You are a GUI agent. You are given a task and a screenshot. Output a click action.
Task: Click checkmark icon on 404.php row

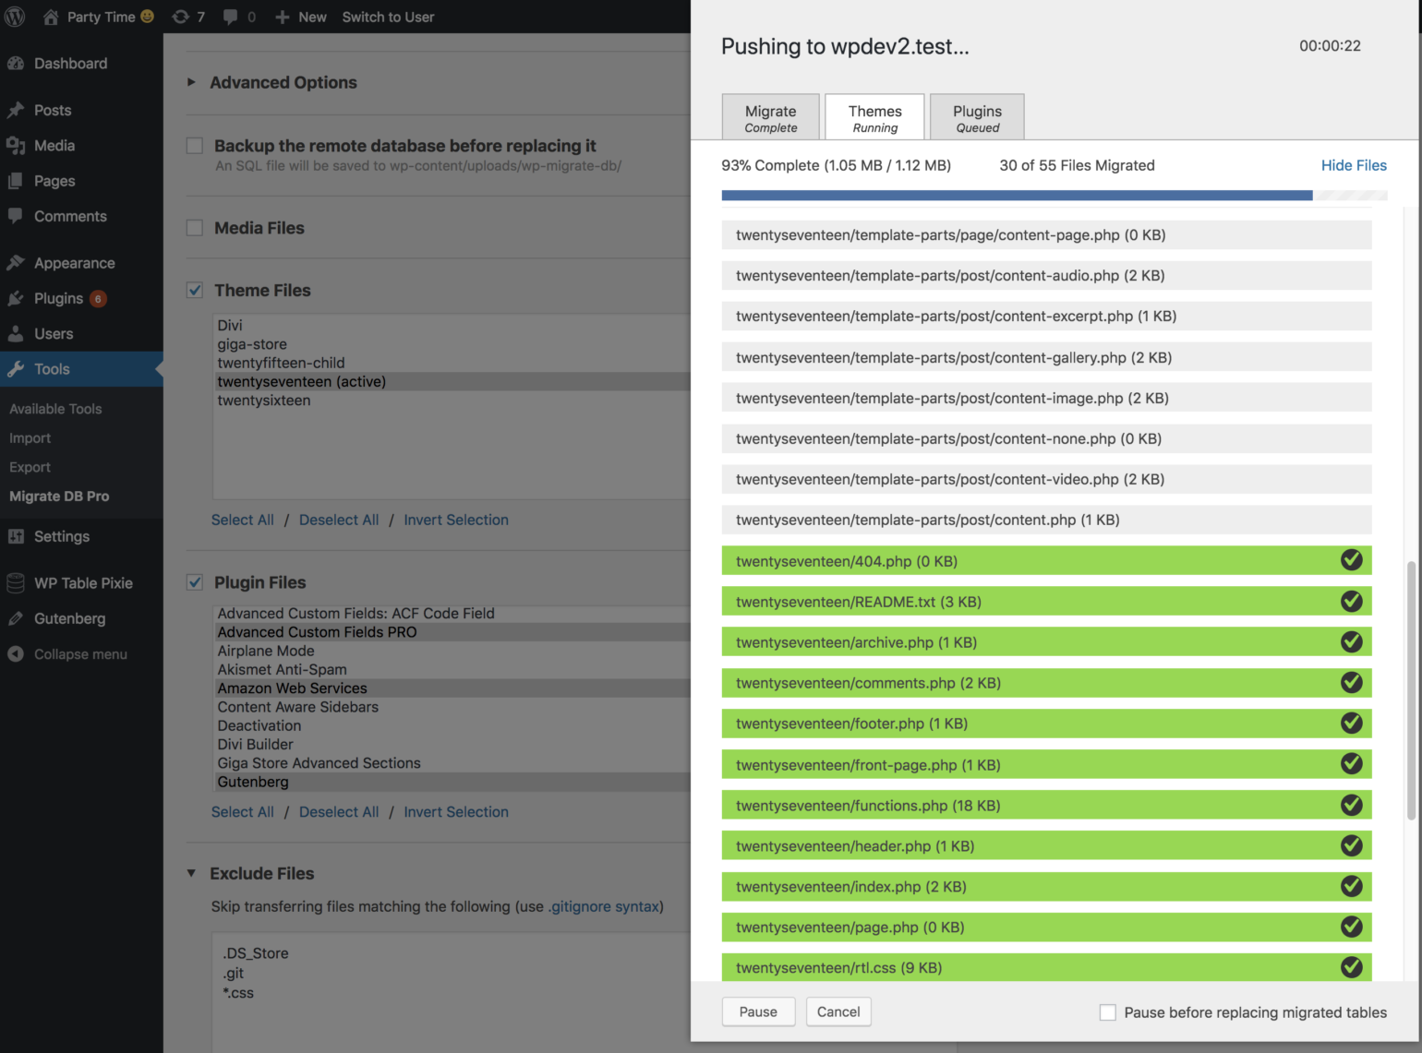1351,560
